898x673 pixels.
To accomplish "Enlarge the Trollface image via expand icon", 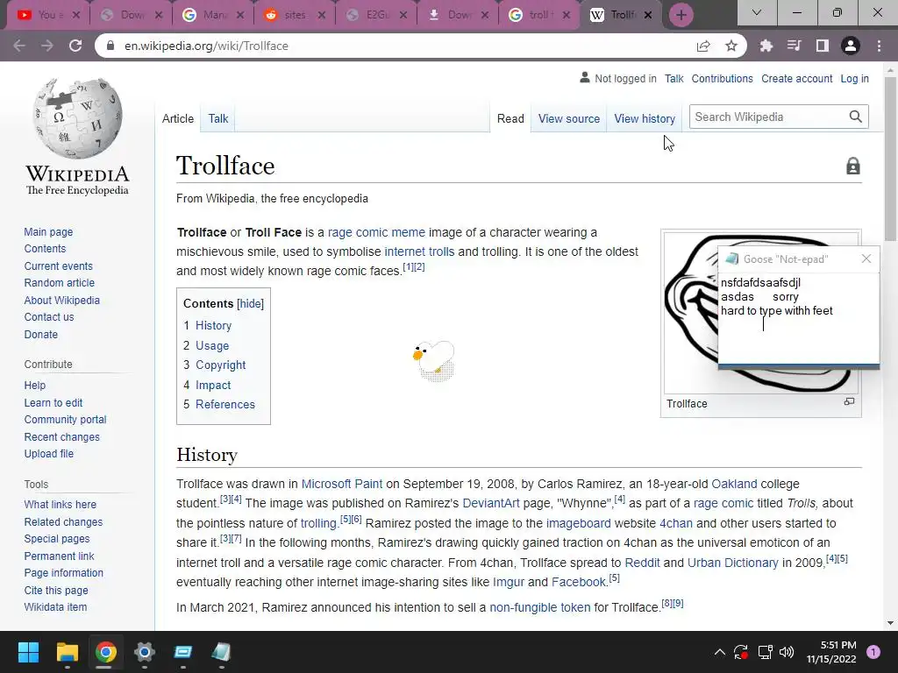I will coord(849,401).
